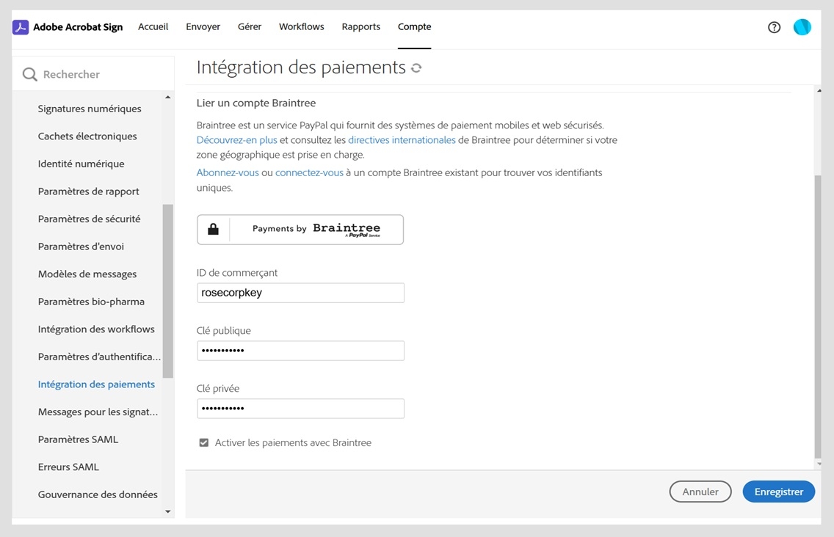
Task: Open the Gérer menu
Action: [249, 26]
